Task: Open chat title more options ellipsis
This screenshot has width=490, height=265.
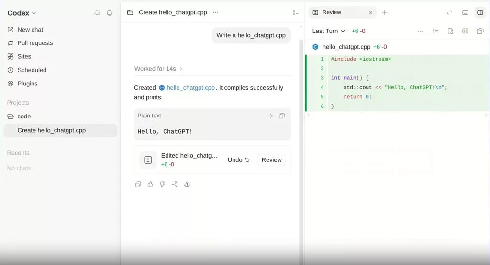Action: point(216,12)
